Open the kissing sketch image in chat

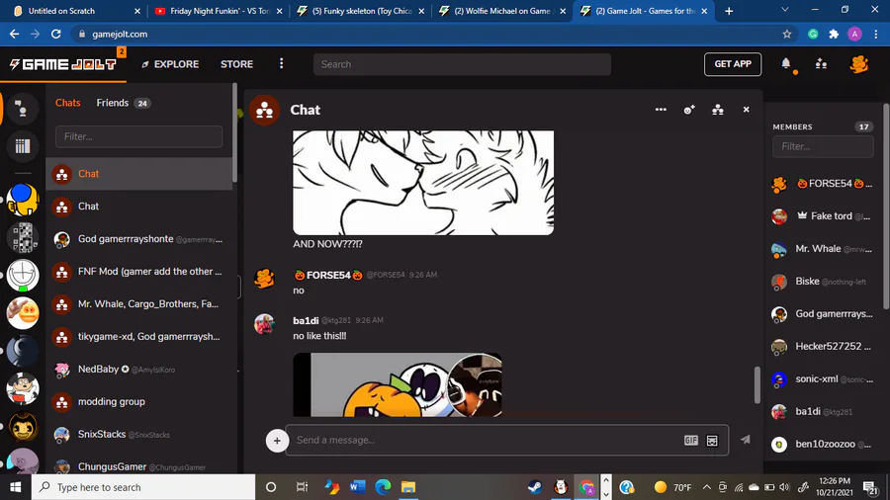click(x=423, y=183)
